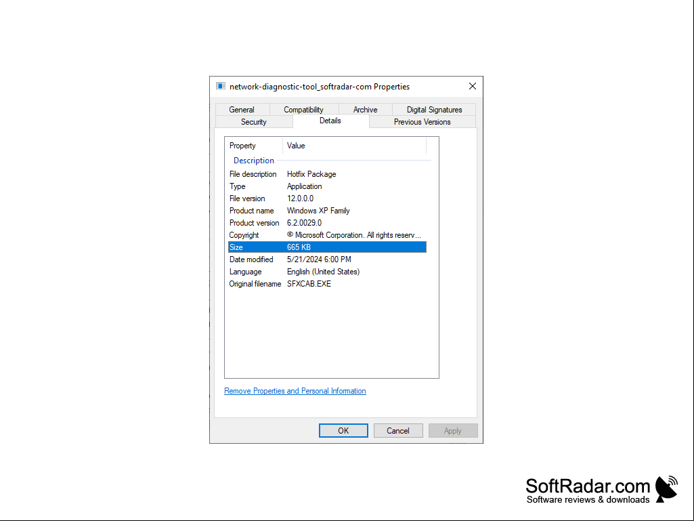
Task: Open the Compatibility tab
Action: click(x=303, y=110)
